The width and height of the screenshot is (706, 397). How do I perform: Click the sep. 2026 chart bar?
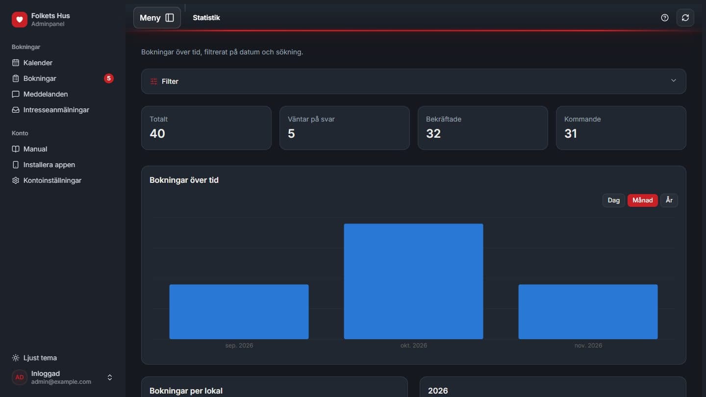(x=239, y=312)
